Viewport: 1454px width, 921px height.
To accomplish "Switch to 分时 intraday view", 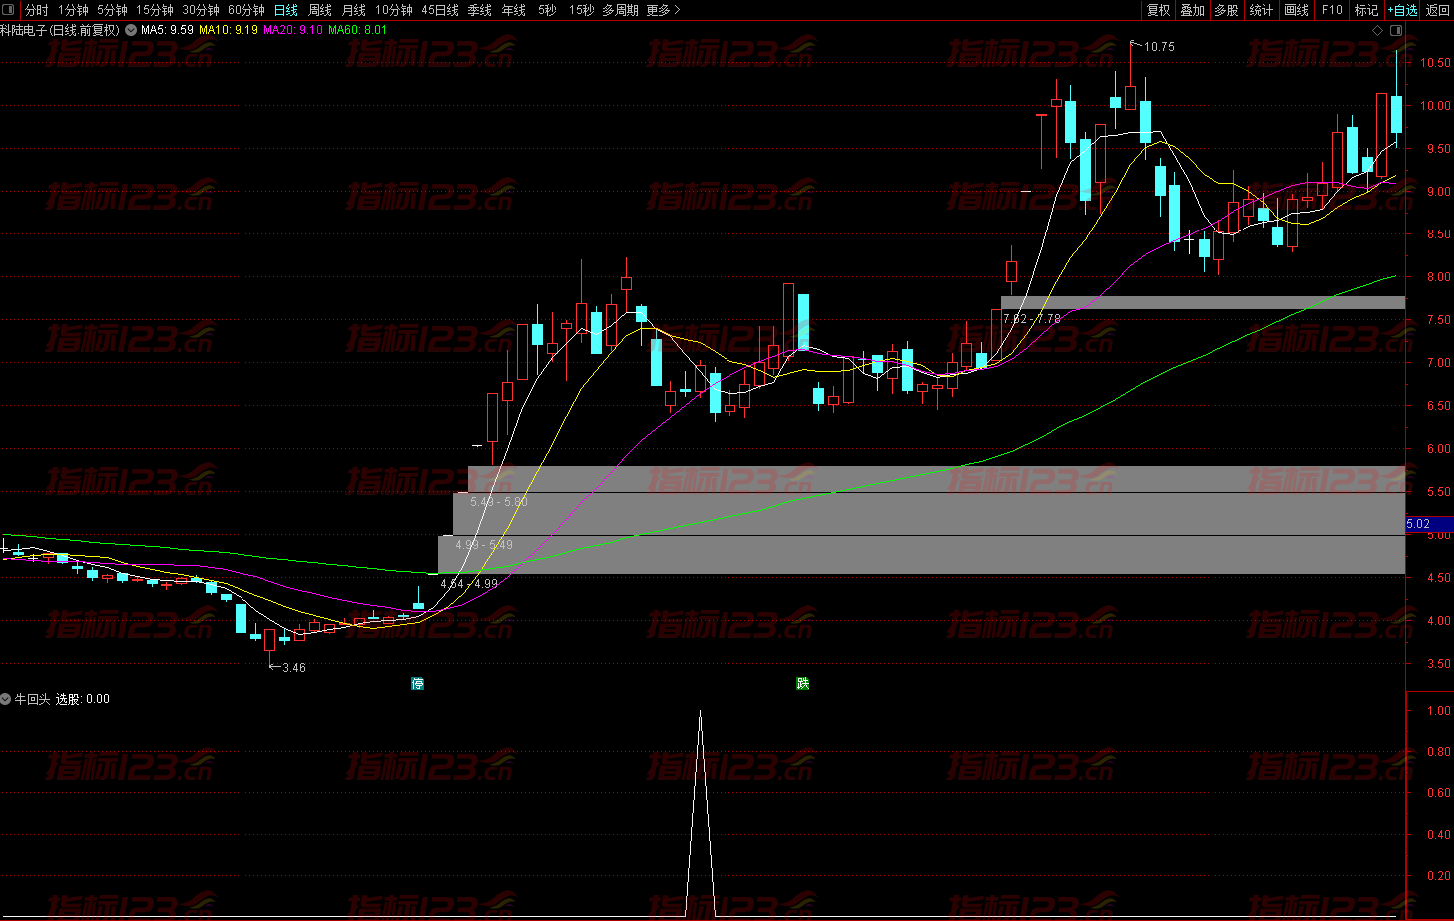I will [x=37, y=10].
